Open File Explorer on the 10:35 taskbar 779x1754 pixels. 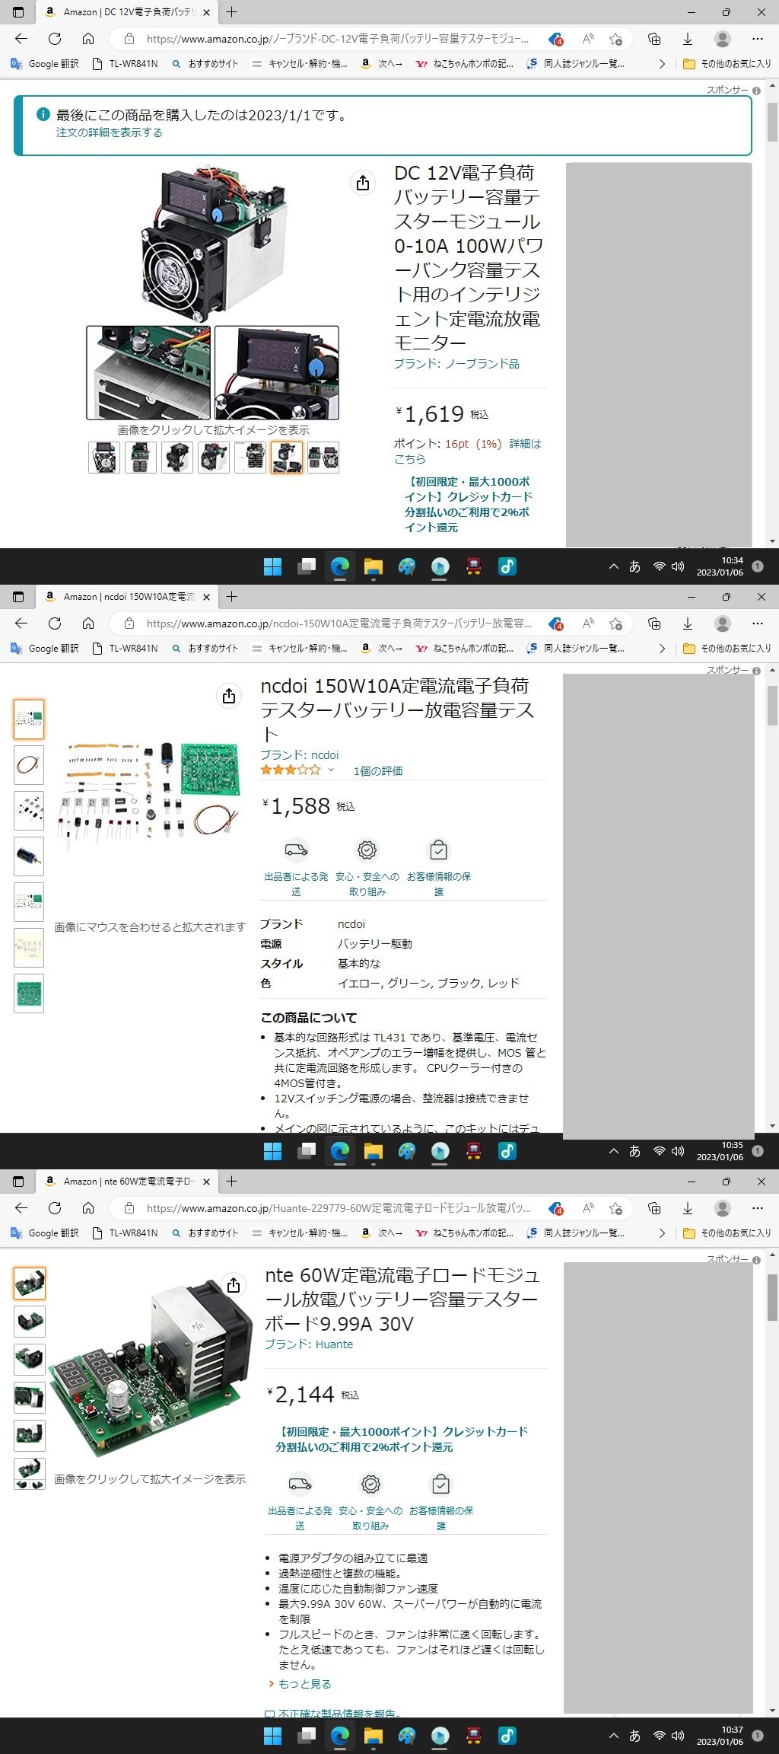tap(373, 1151)
